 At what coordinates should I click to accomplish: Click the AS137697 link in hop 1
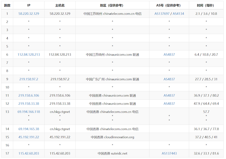pyautogui.click(x=162, y=13)
